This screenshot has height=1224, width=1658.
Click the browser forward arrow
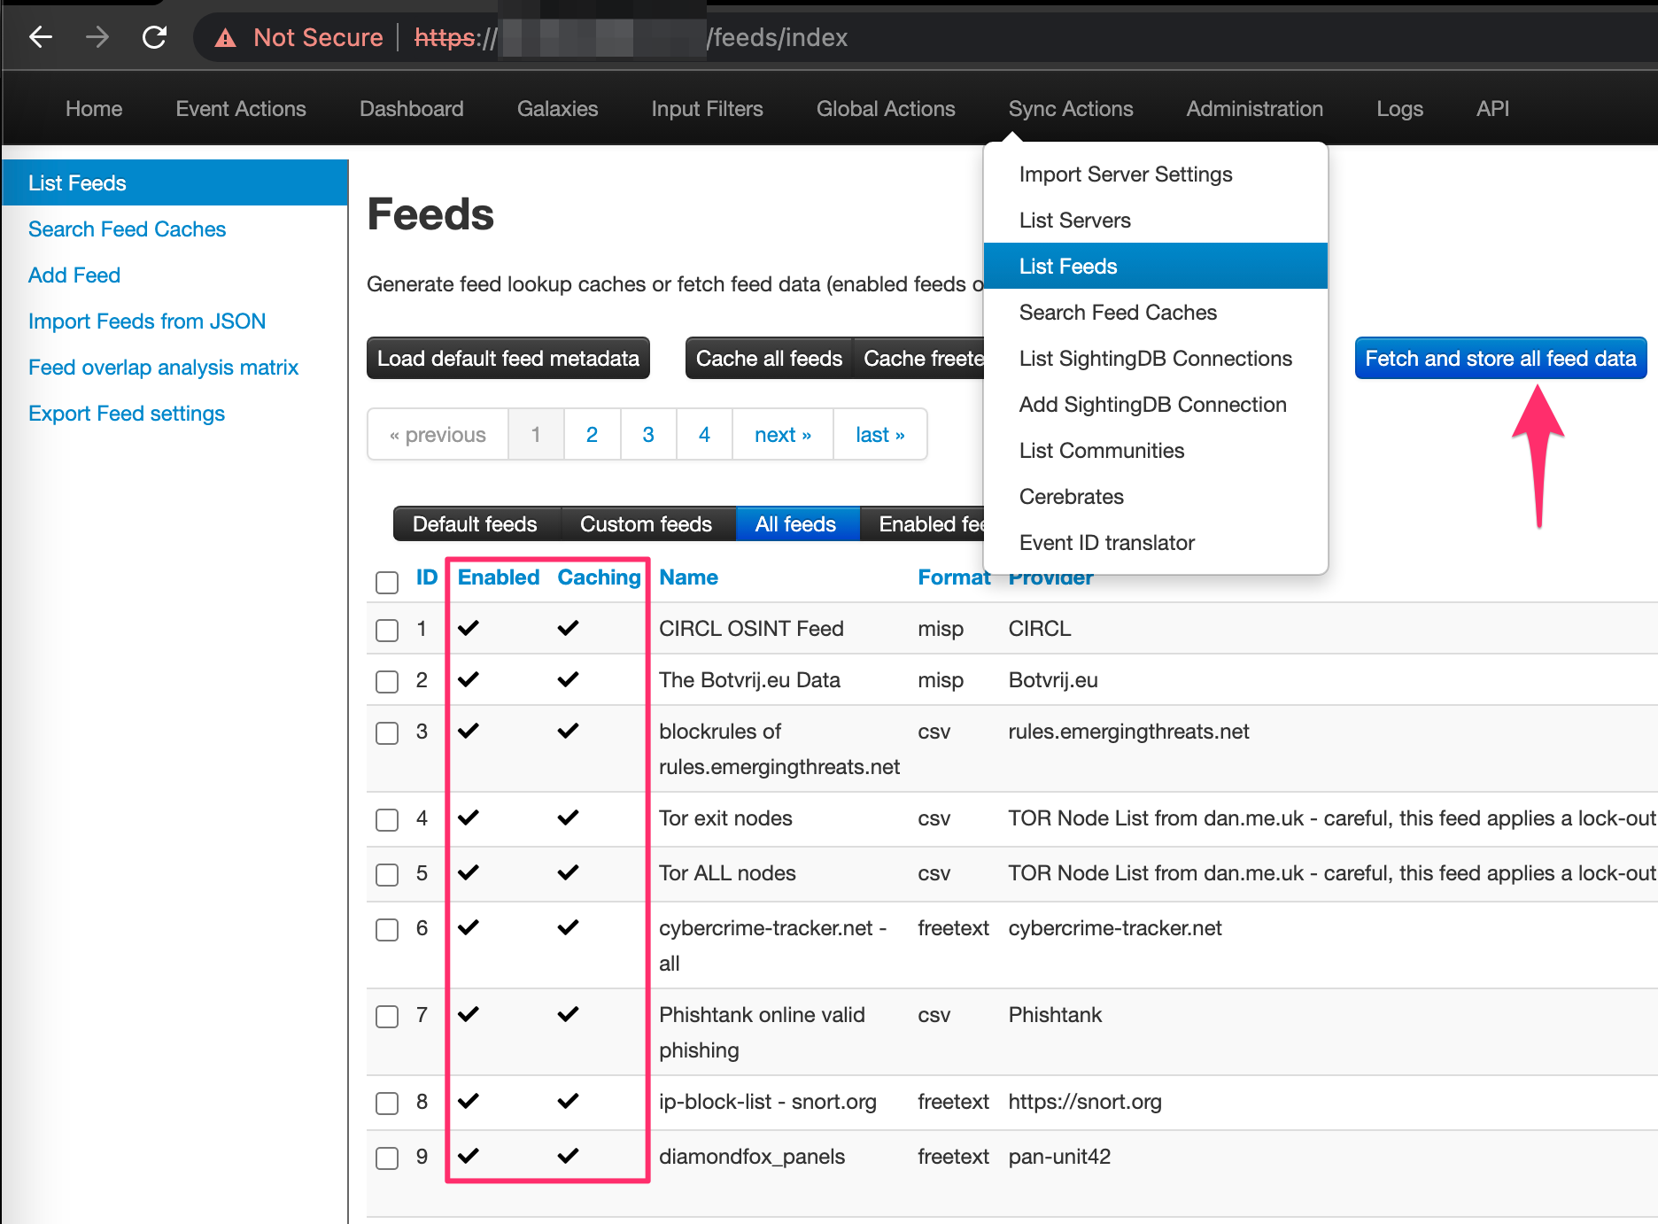coord(97,37)
